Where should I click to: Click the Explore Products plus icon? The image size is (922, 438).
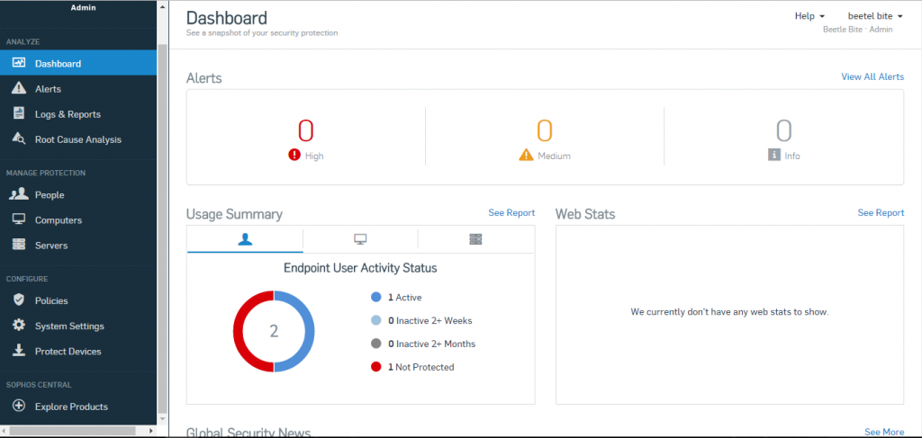pos(19,406)
